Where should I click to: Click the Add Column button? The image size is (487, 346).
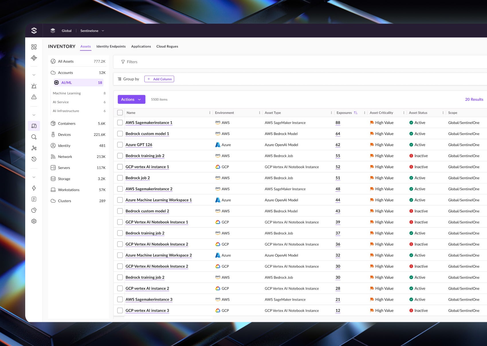point(159,79)
